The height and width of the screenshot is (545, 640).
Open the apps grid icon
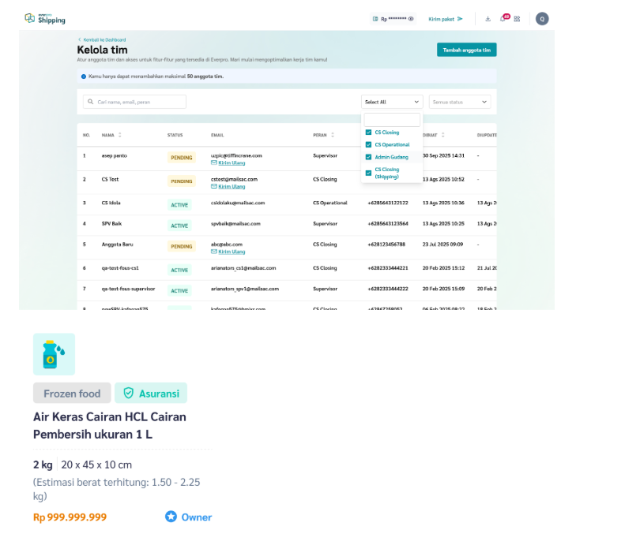(x=517, y=19)
